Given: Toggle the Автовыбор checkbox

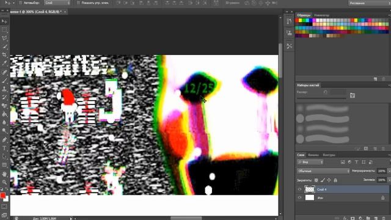Looking at the screenshot, I should click(x=21, y=3).
